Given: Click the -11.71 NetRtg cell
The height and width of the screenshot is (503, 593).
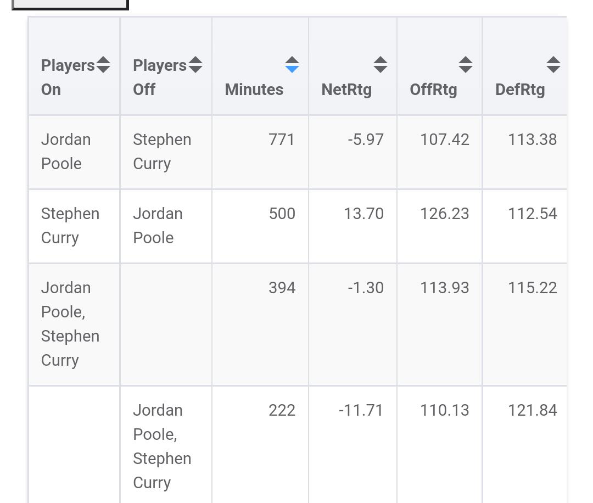Looking at the screenshot, I should 361,410.
